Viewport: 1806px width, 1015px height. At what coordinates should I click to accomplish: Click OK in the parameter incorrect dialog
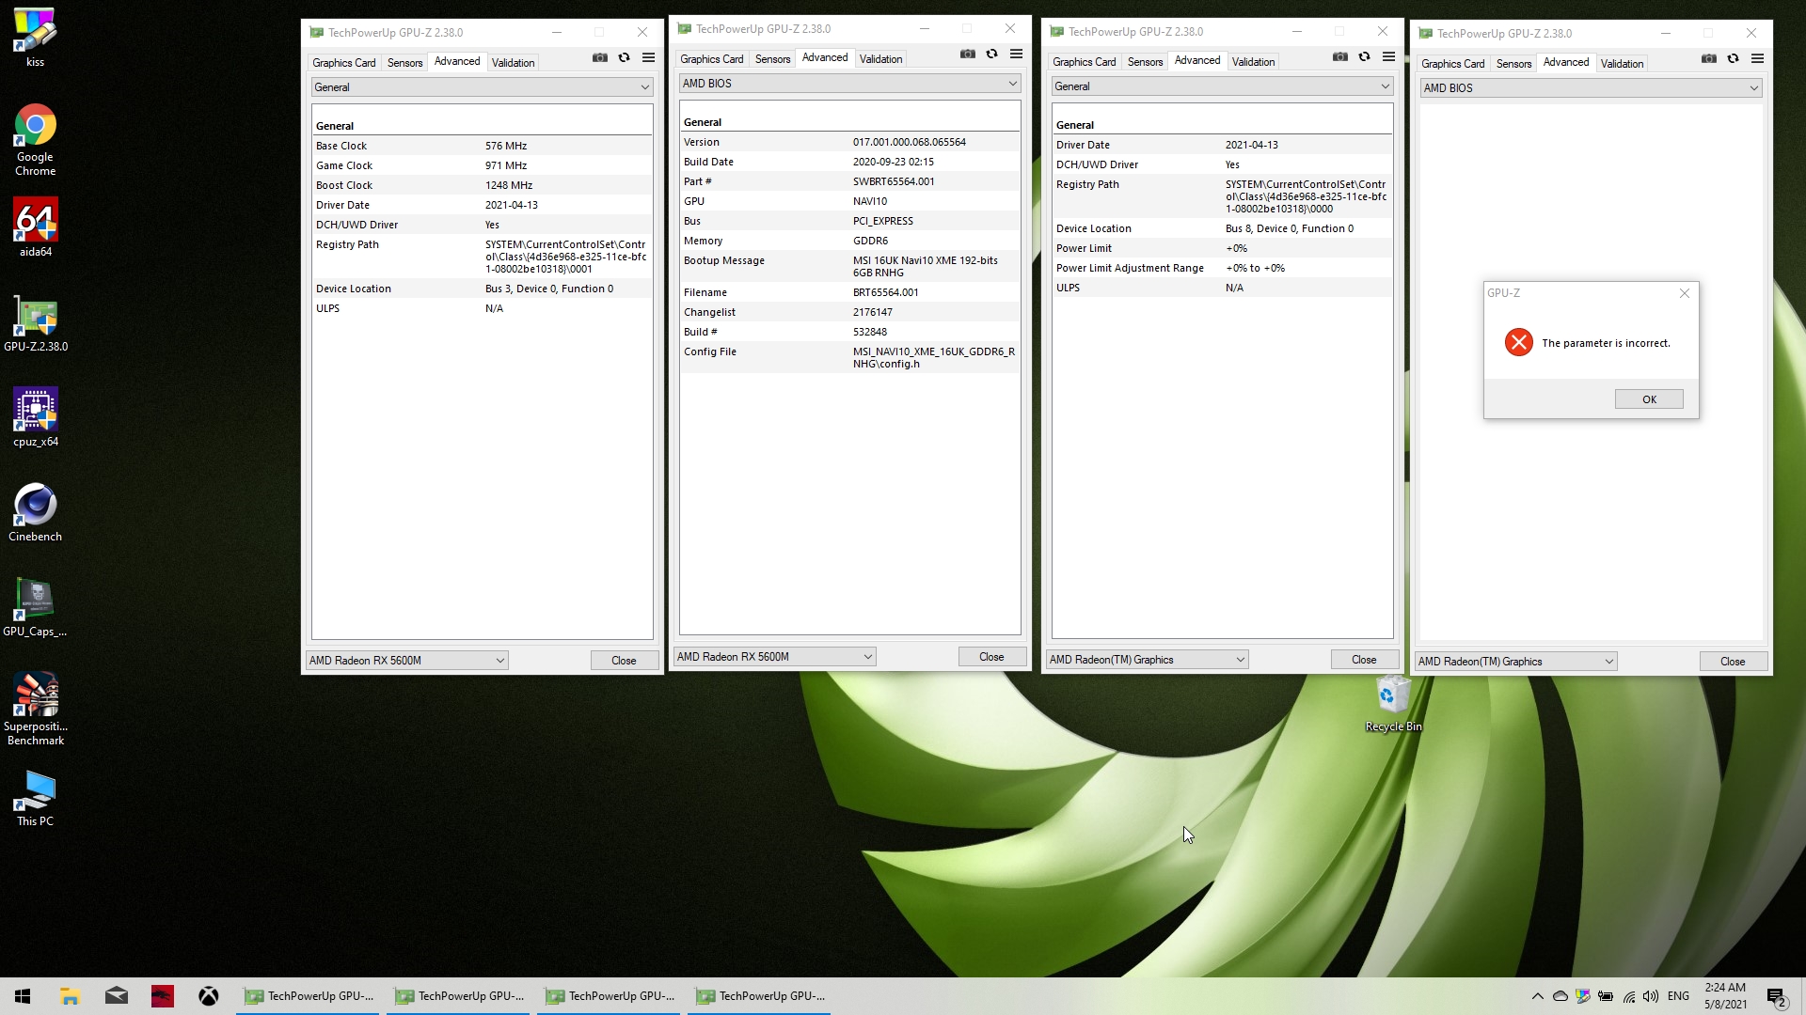[x=1648, y=399]
